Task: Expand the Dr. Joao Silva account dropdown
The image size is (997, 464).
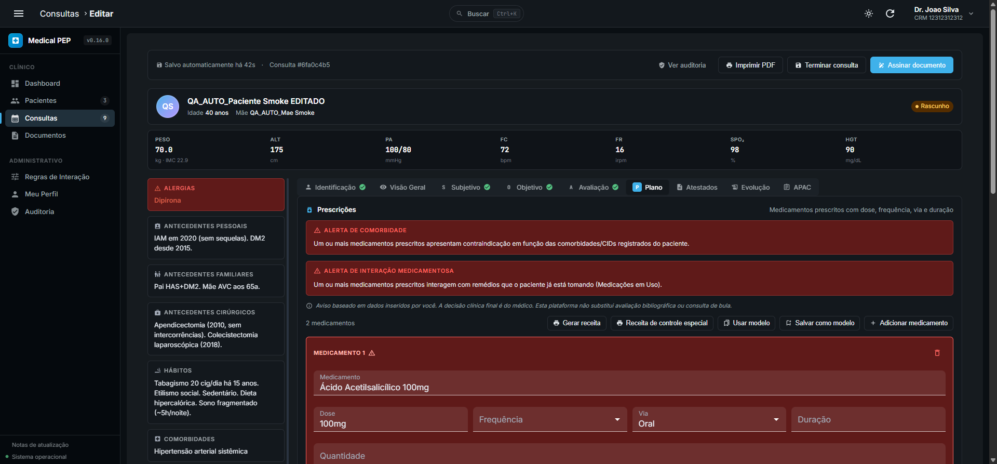Action: 944,14
